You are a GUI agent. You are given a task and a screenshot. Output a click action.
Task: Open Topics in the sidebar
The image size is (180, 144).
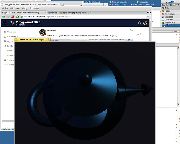[x=10, y=32]
